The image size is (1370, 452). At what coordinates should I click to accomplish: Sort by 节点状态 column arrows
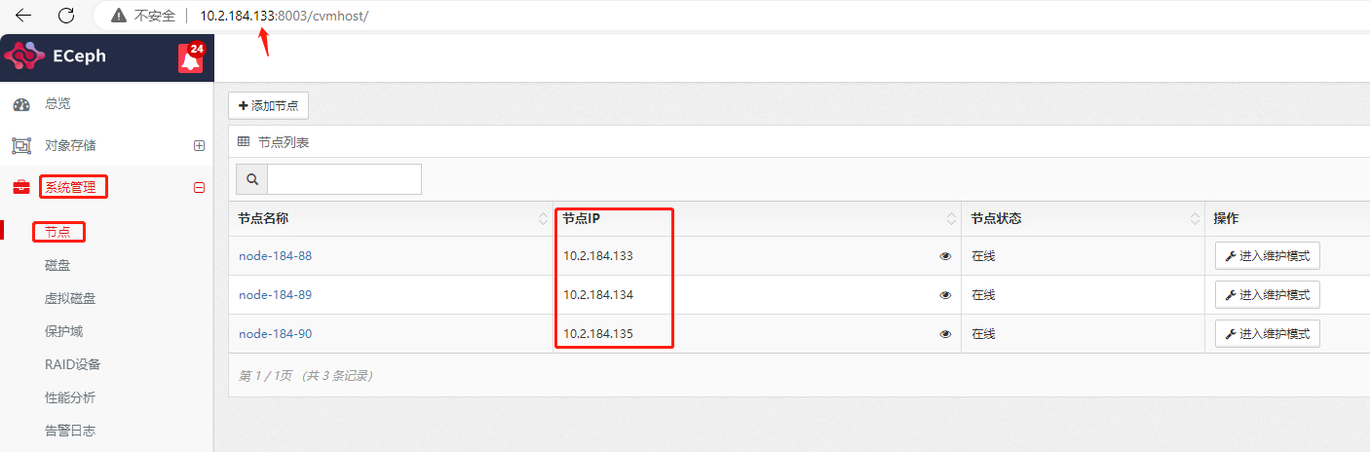(x=1196, y=219)
